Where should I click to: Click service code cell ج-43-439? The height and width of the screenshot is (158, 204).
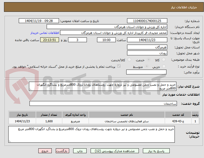(x=178, y=121)
